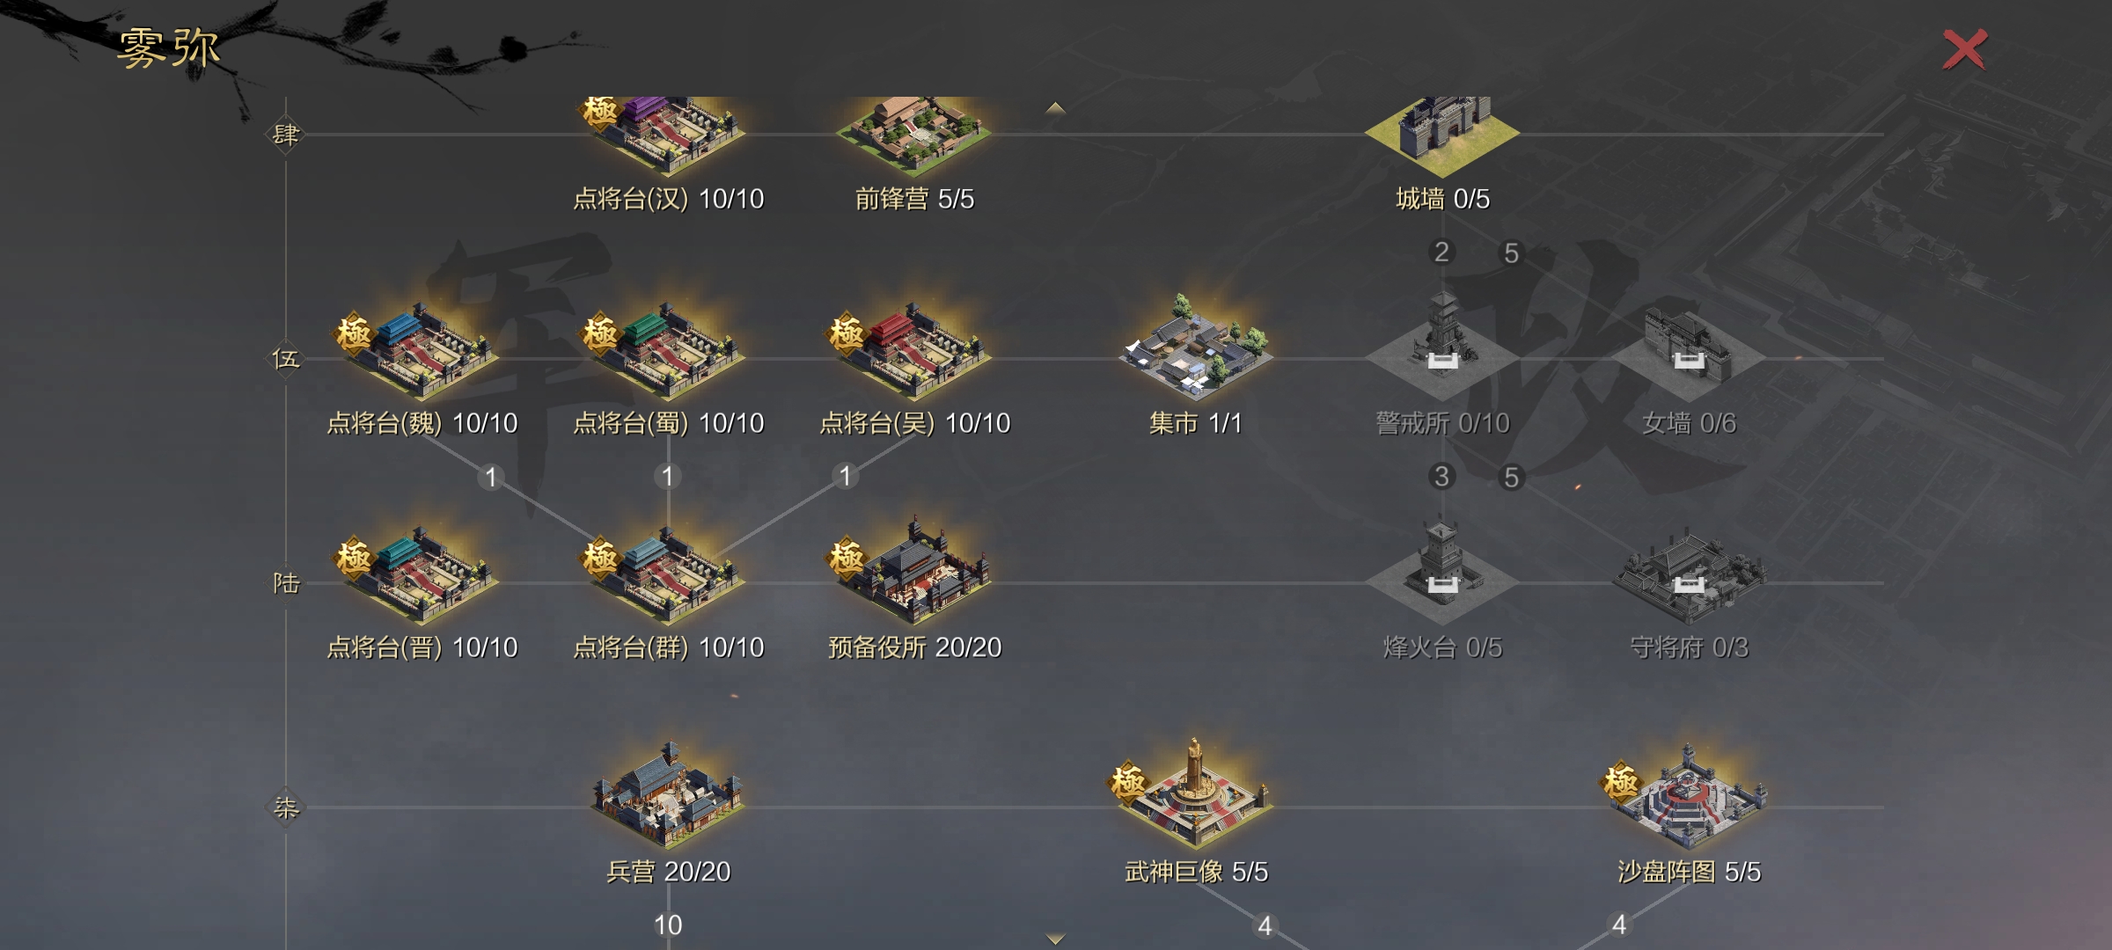Viewport: 2112px width, 950px height.
Task: Open the 点将台(晋) 10/10 label
Action: click(x=422, y=648)
